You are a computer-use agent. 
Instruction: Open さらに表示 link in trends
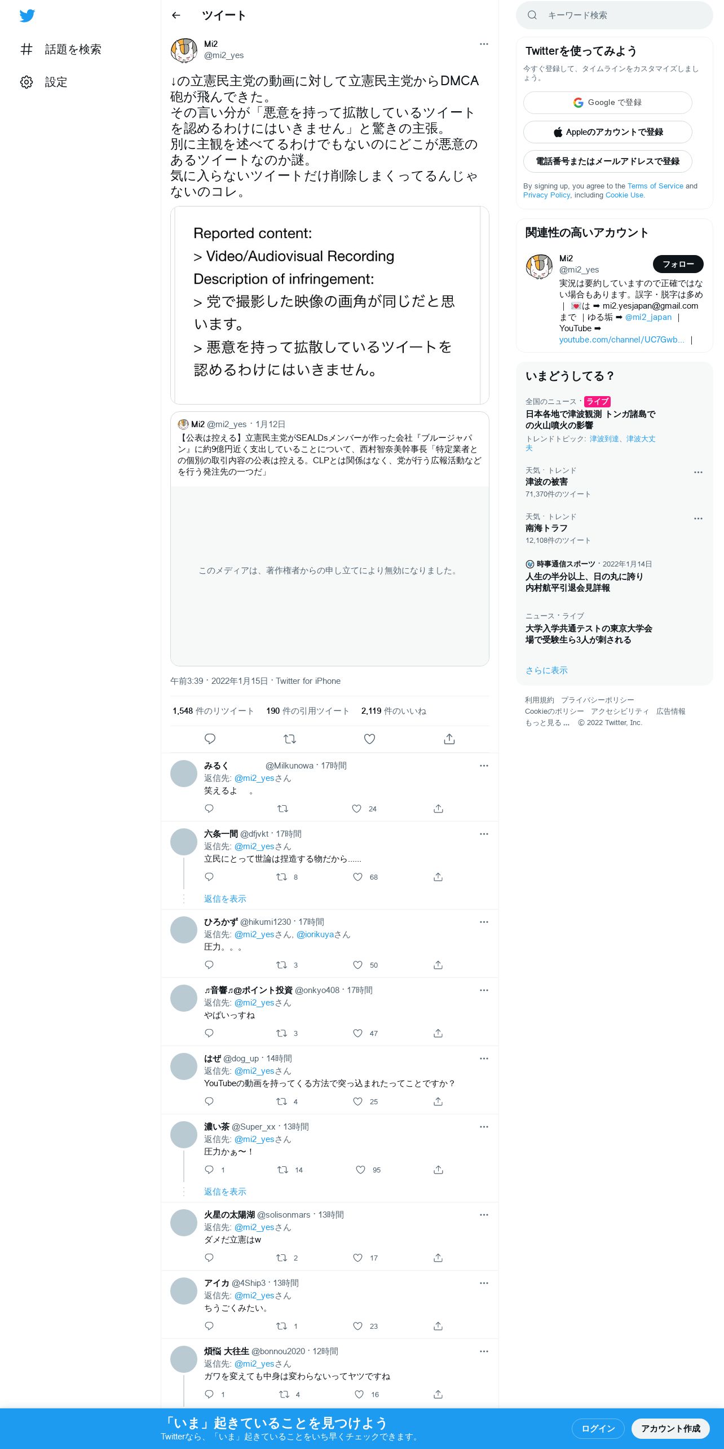(x=546, y=670)
